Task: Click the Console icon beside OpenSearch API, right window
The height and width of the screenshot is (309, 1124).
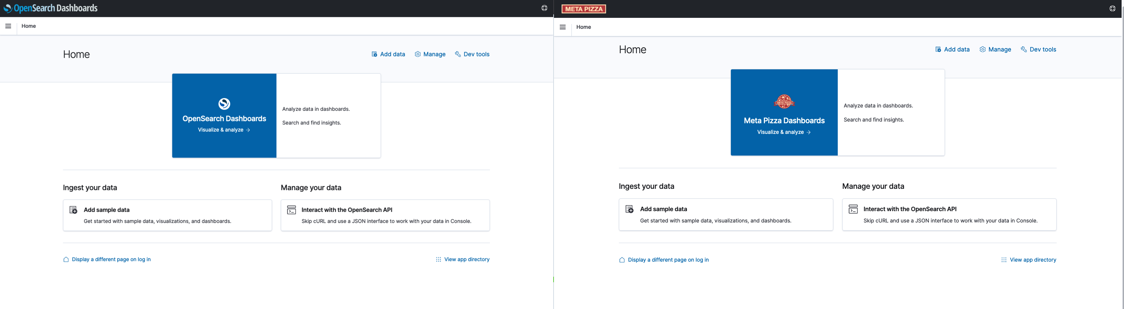Action: click(x=853, y=209)
